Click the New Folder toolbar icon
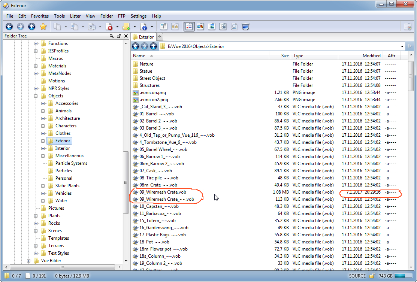 pyautogui.click(x=126, y=27)
